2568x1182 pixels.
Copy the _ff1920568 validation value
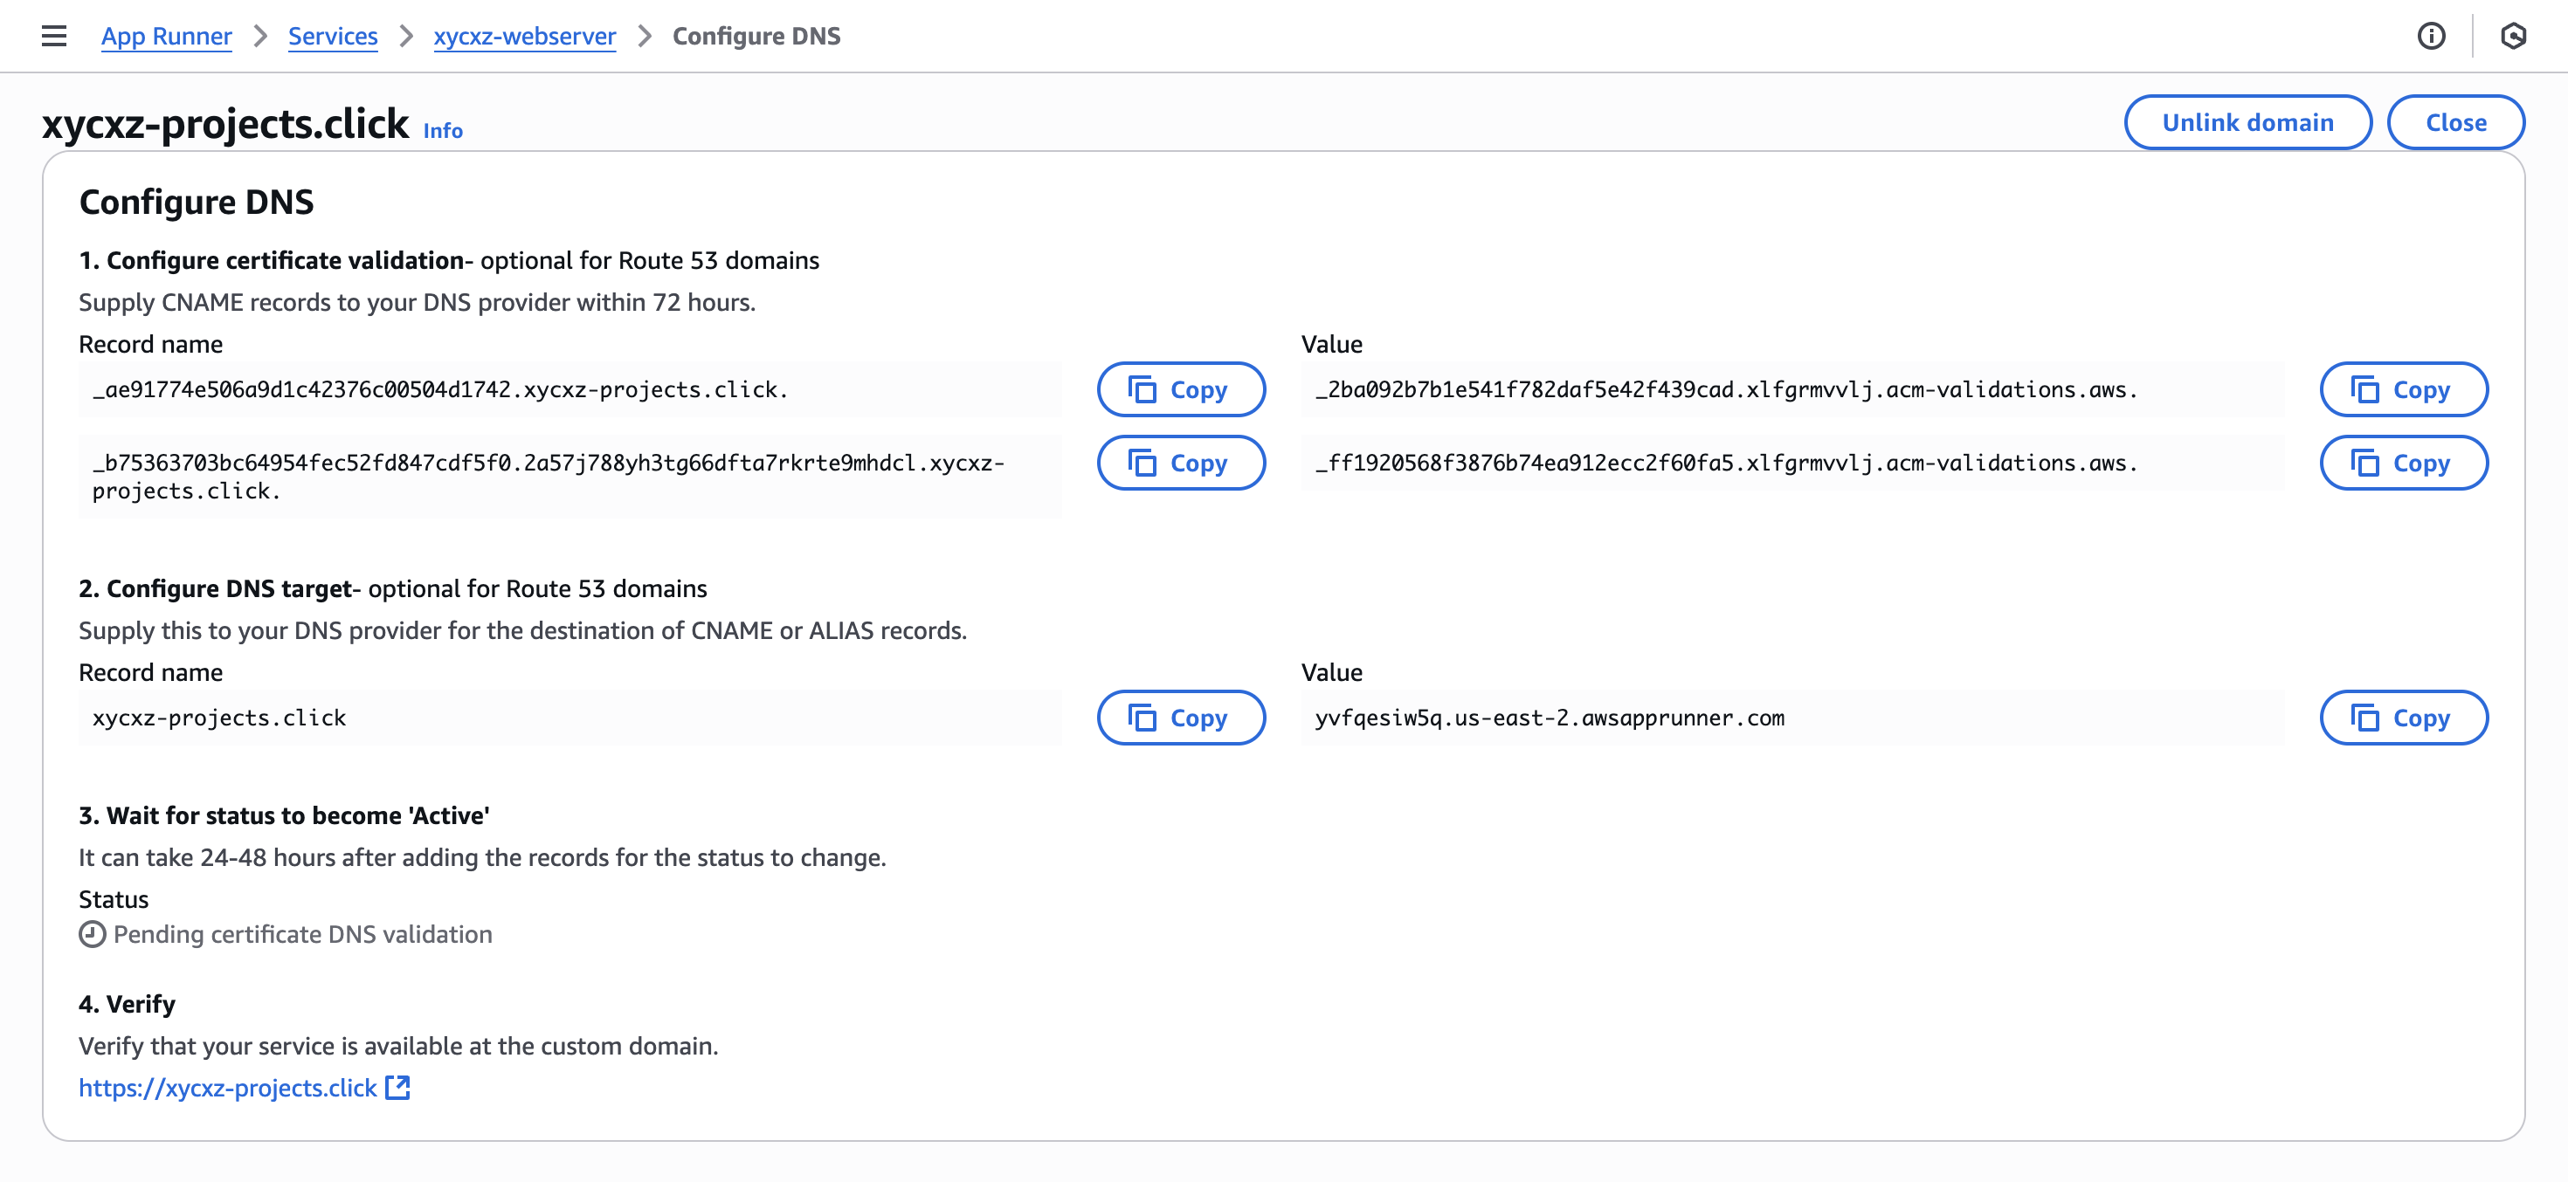pyautogui.click(x=2403, y=464)
